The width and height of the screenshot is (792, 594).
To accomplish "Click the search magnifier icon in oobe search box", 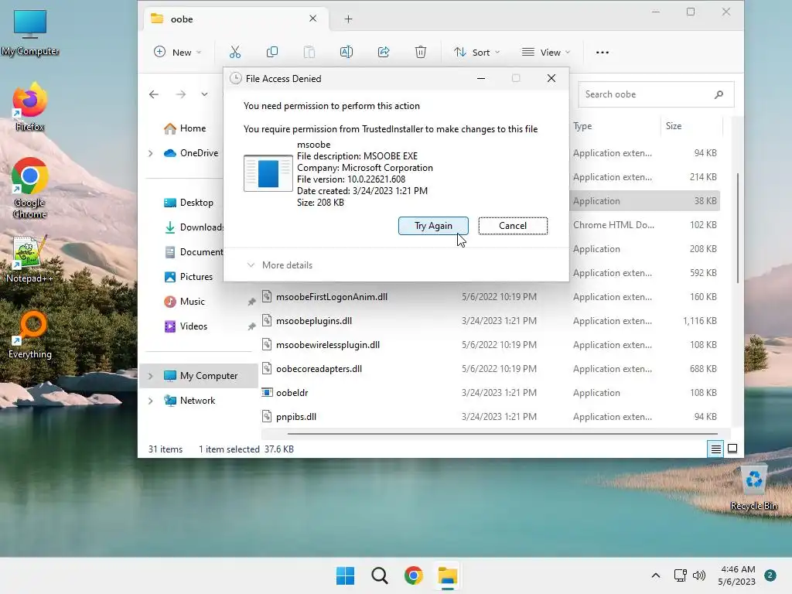I will (719, 94).
